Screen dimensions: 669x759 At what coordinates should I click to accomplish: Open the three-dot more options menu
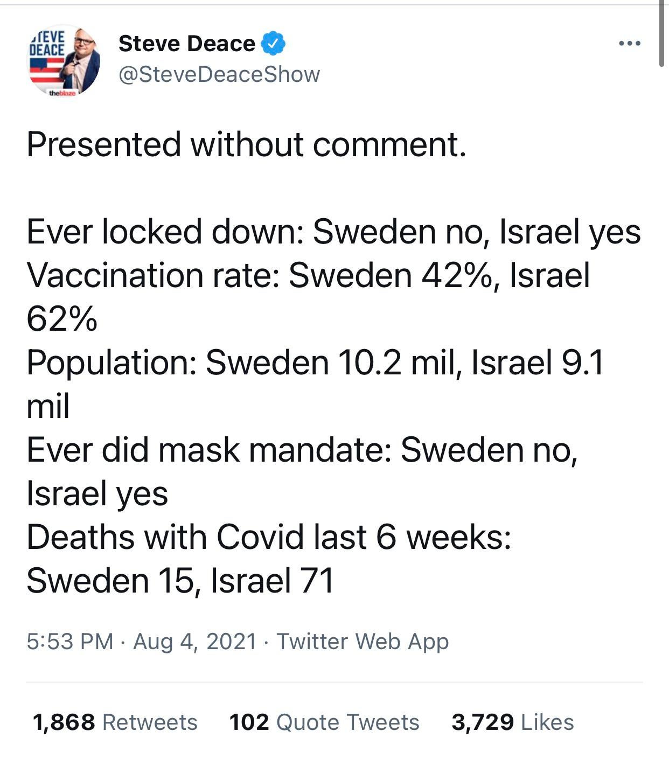(629, 43)
